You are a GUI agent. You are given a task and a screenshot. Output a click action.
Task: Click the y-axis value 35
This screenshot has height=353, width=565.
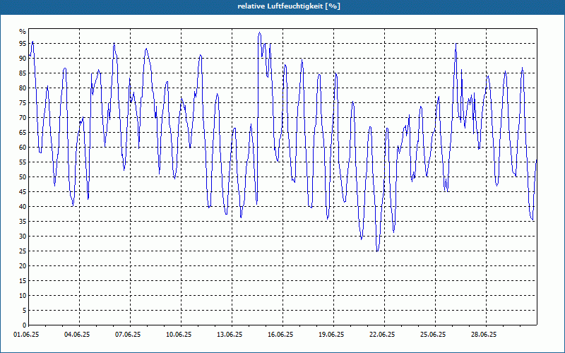(23, 222)
